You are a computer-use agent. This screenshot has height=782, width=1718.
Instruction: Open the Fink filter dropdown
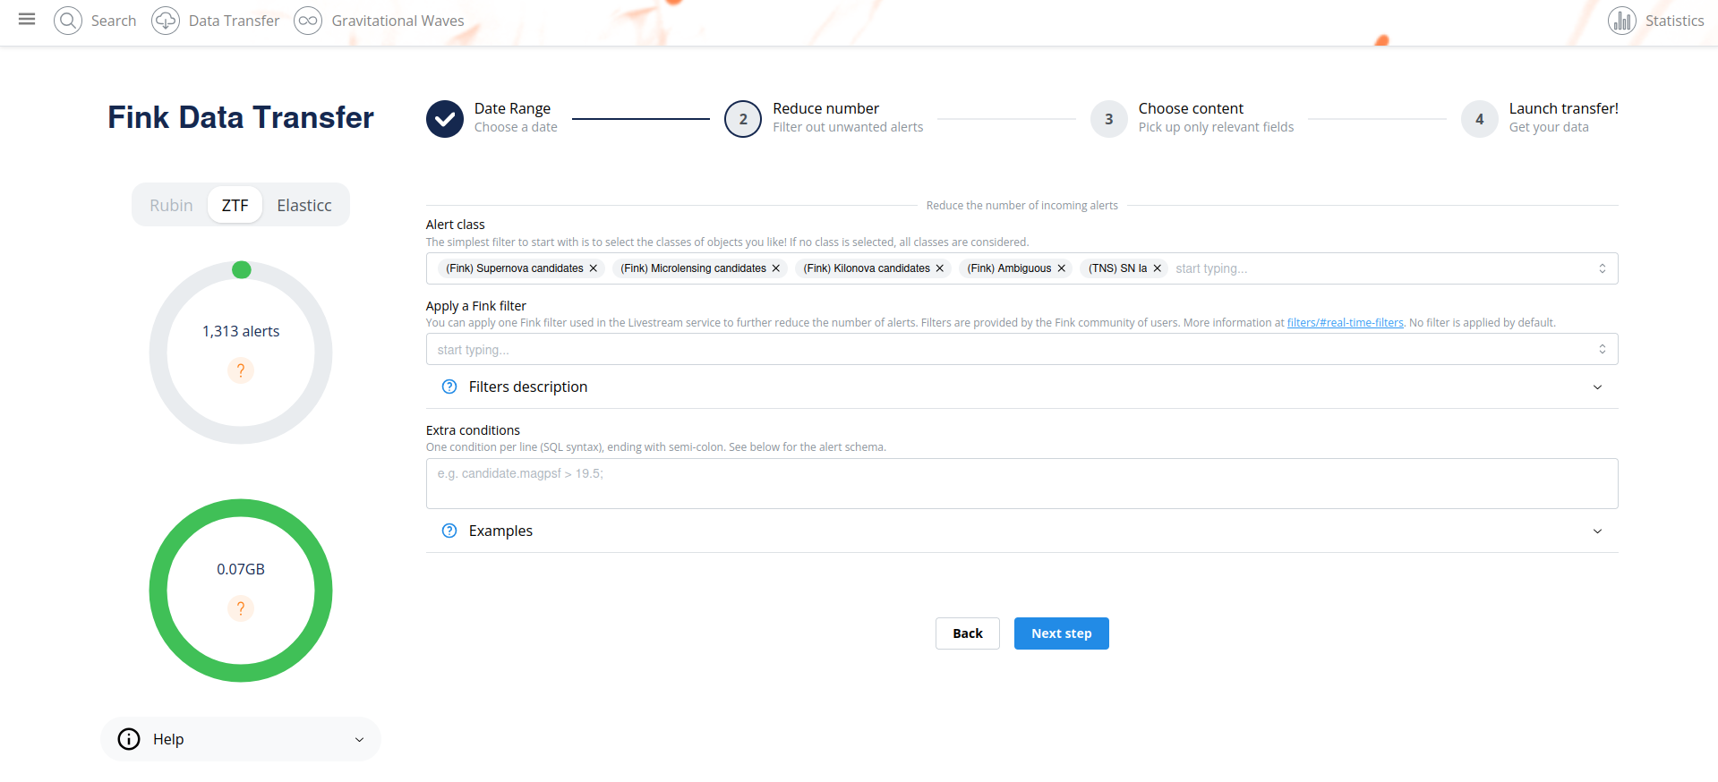click(1021, 349)
